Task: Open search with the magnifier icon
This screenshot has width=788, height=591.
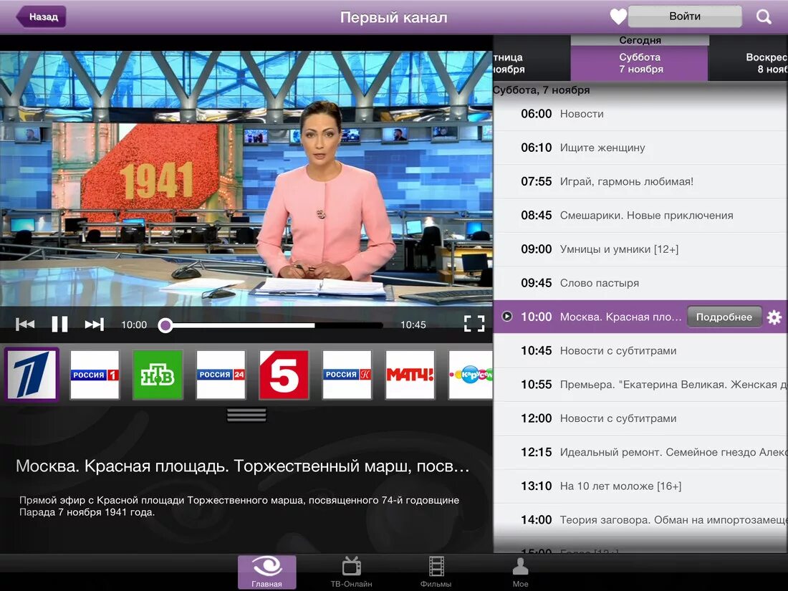Action: pos(764,16)
